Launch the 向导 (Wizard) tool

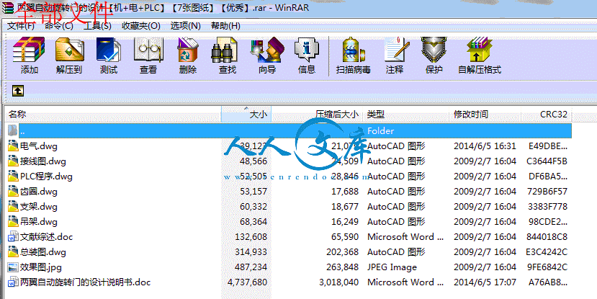point(267,50)
